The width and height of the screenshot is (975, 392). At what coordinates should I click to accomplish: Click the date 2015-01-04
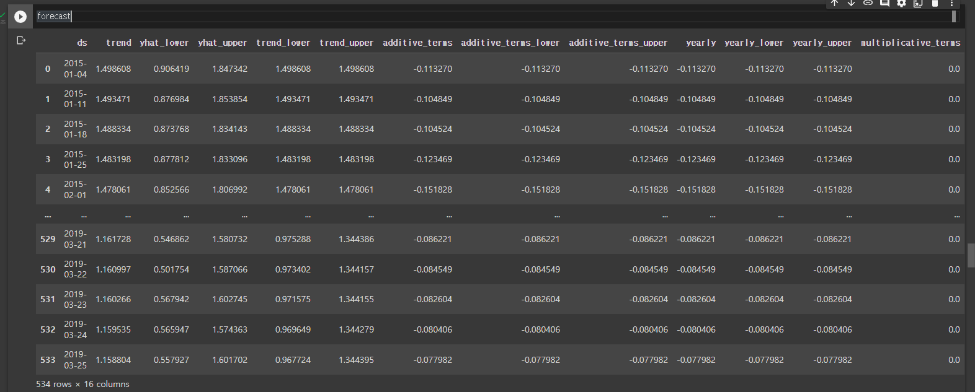pyautogui.click(x=75, y=69)
